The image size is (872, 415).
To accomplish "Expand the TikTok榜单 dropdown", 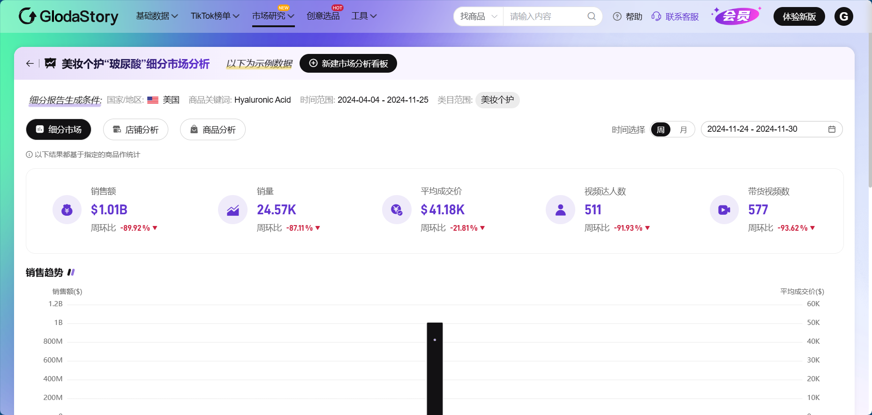I will coord(215,16).
